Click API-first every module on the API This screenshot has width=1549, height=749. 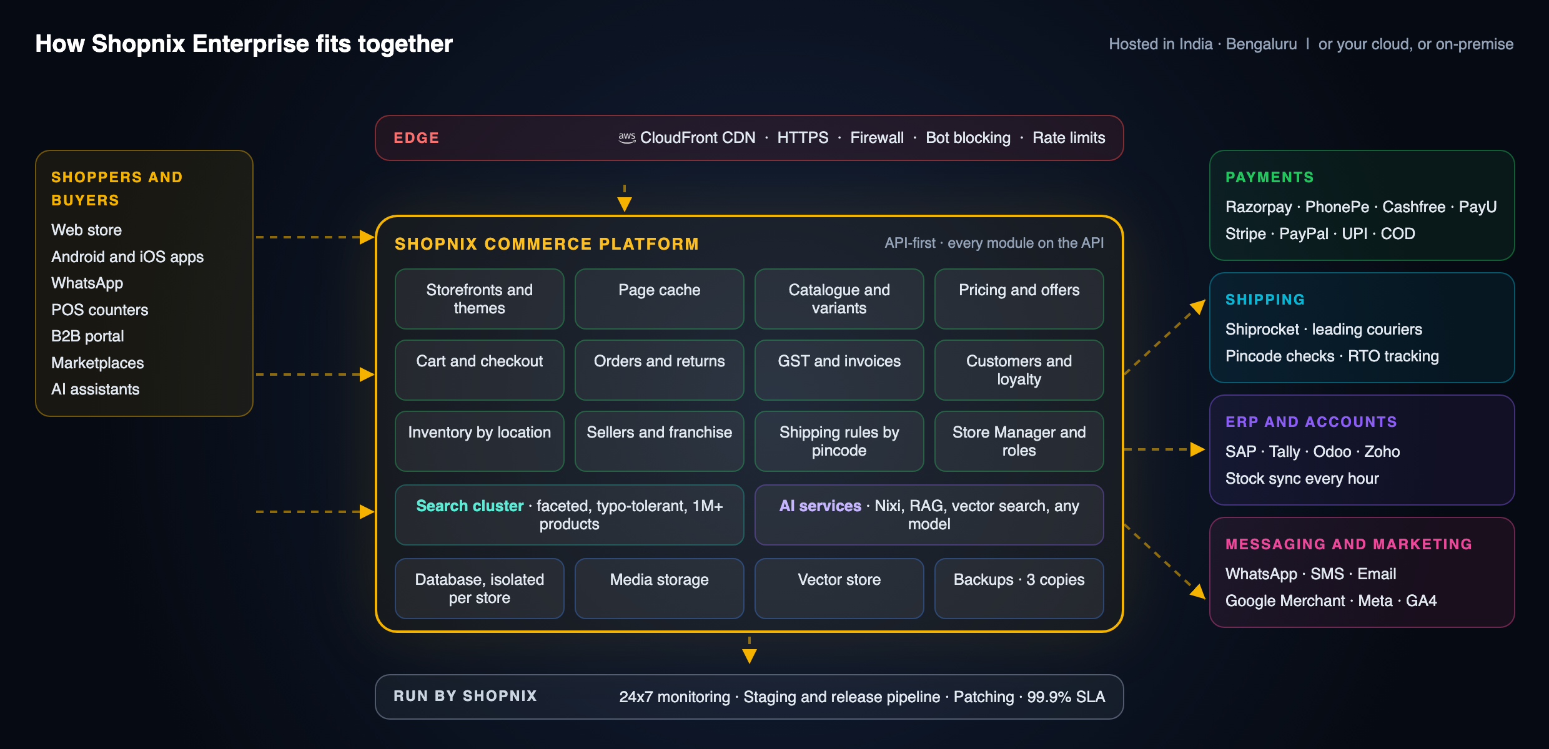(x=994, y=243)
